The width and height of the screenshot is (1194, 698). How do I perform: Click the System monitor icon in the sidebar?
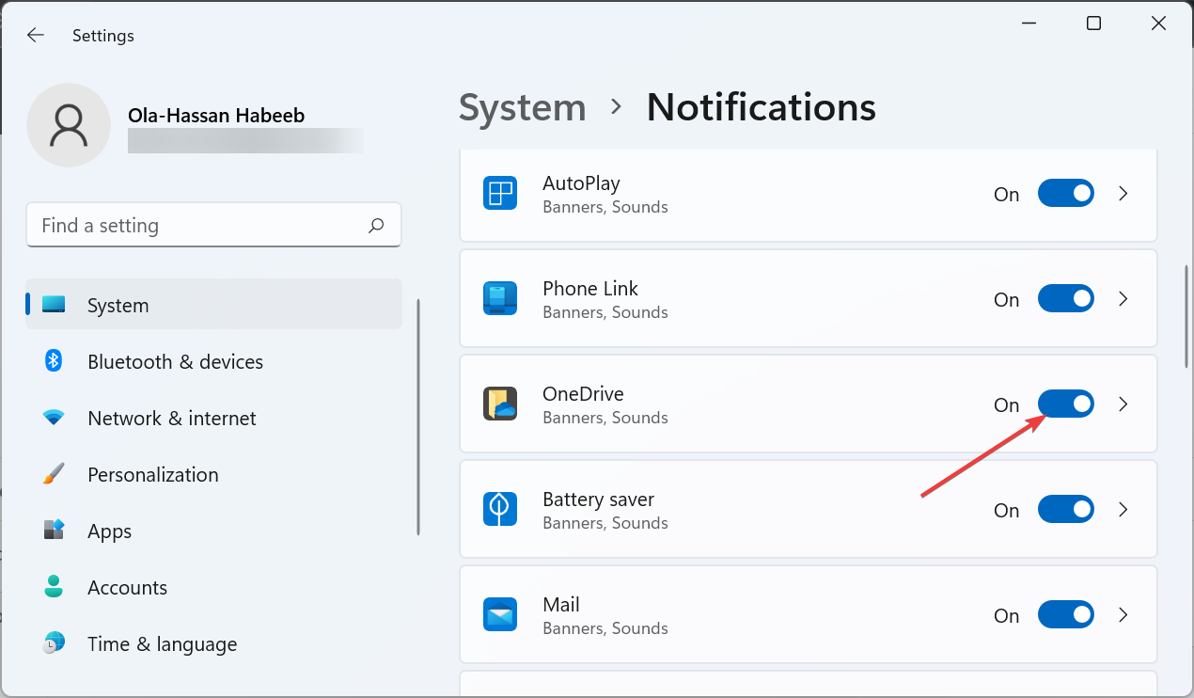[x=54, y=305]
